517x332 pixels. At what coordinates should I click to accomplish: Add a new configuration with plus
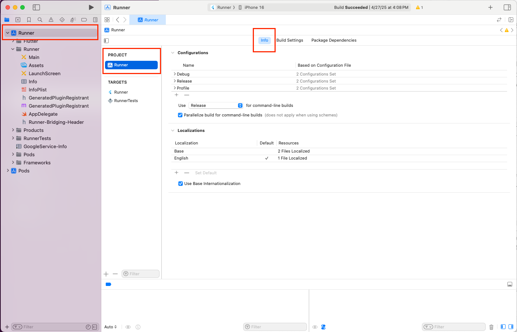[177, 95]
